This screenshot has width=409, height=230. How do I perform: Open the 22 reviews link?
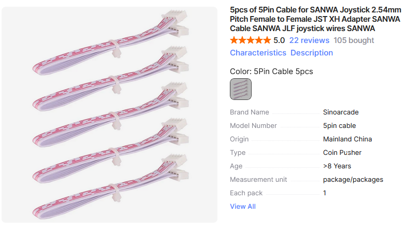[309, 40]
